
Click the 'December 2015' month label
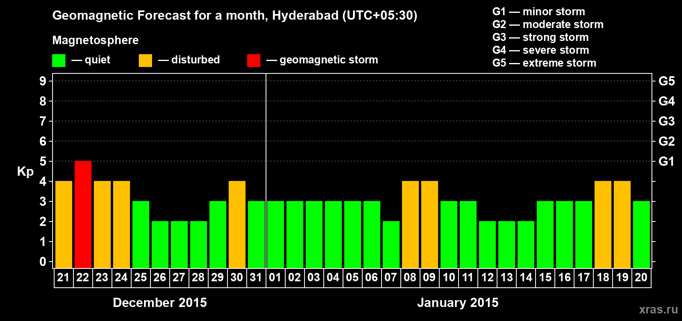point(160,303)
